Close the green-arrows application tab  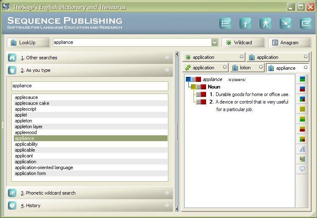tap(225, 67)
